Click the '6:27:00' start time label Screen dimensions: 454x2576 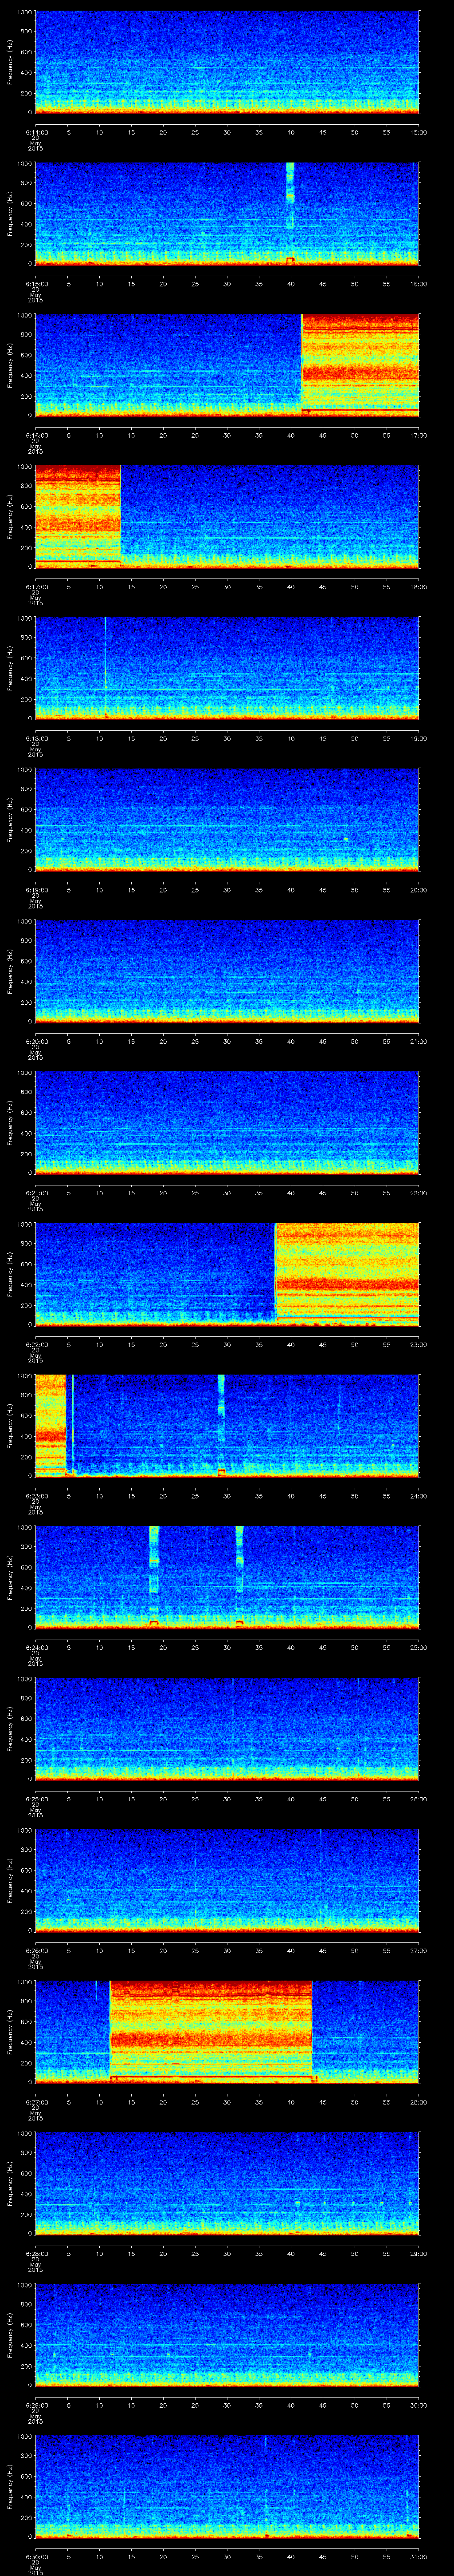click(36, 2102)
